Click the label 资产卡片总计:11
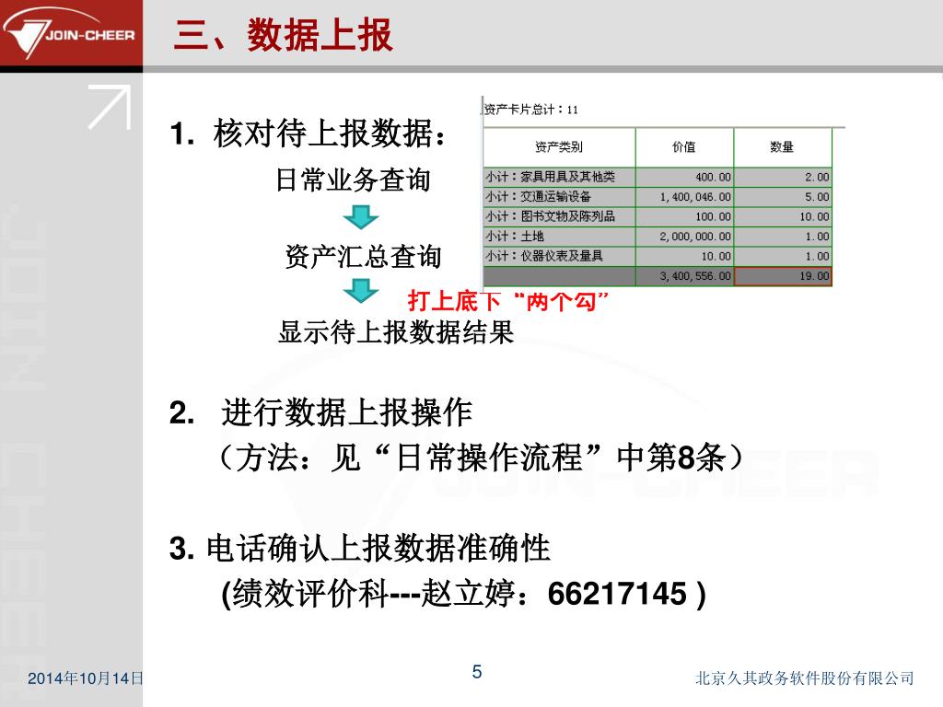The height and width of the screenshot is (707, 943). tap(531, 110)
